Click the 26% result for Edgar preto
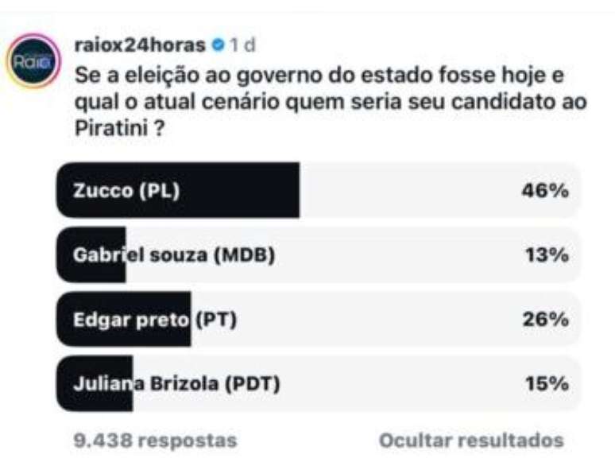 point(546,320)
